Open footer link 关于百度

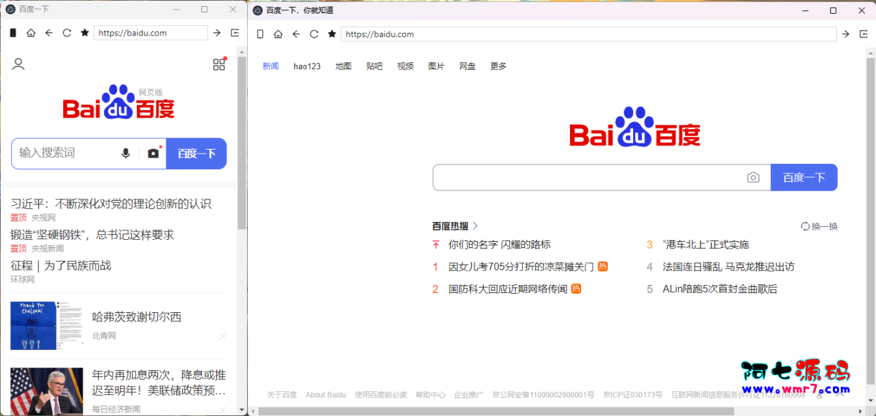click(282, 395)
